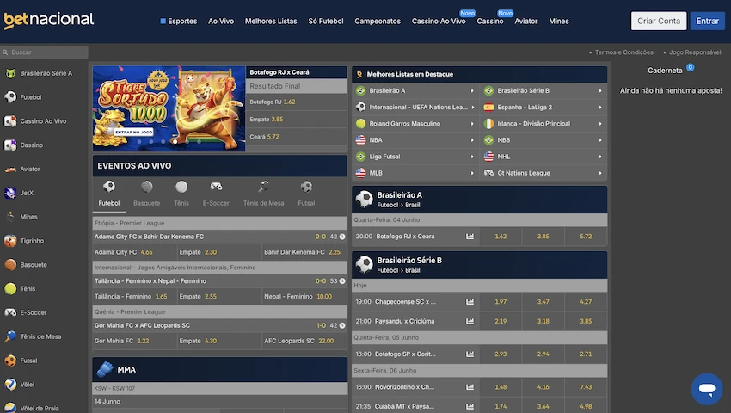Open statistics icon for Chapecoense SC match
This screenshot has height=413, width=731.
(x=470, y=302)
